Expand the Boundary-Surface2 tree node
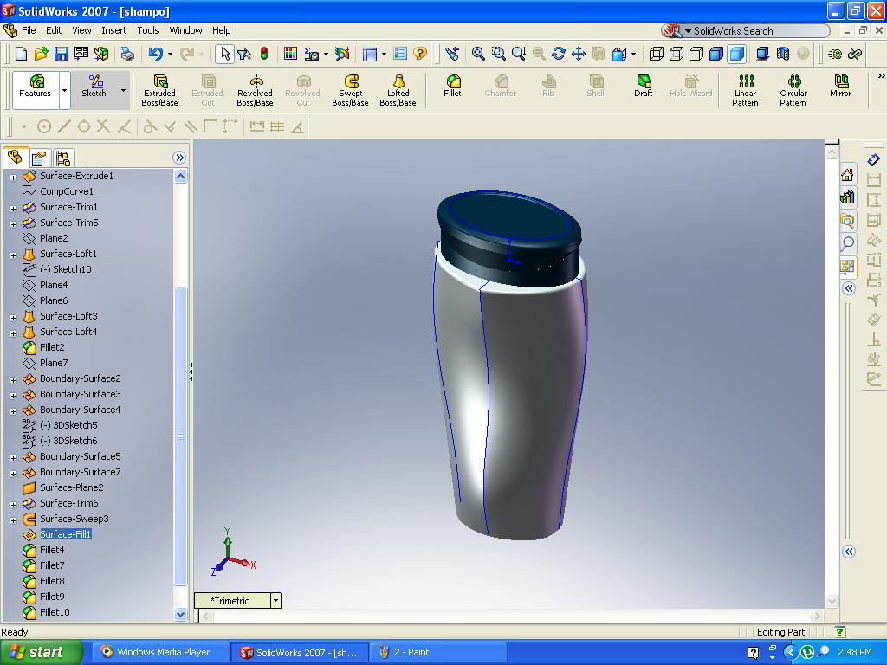Screen dimensions: 887x665 point(13,379)
